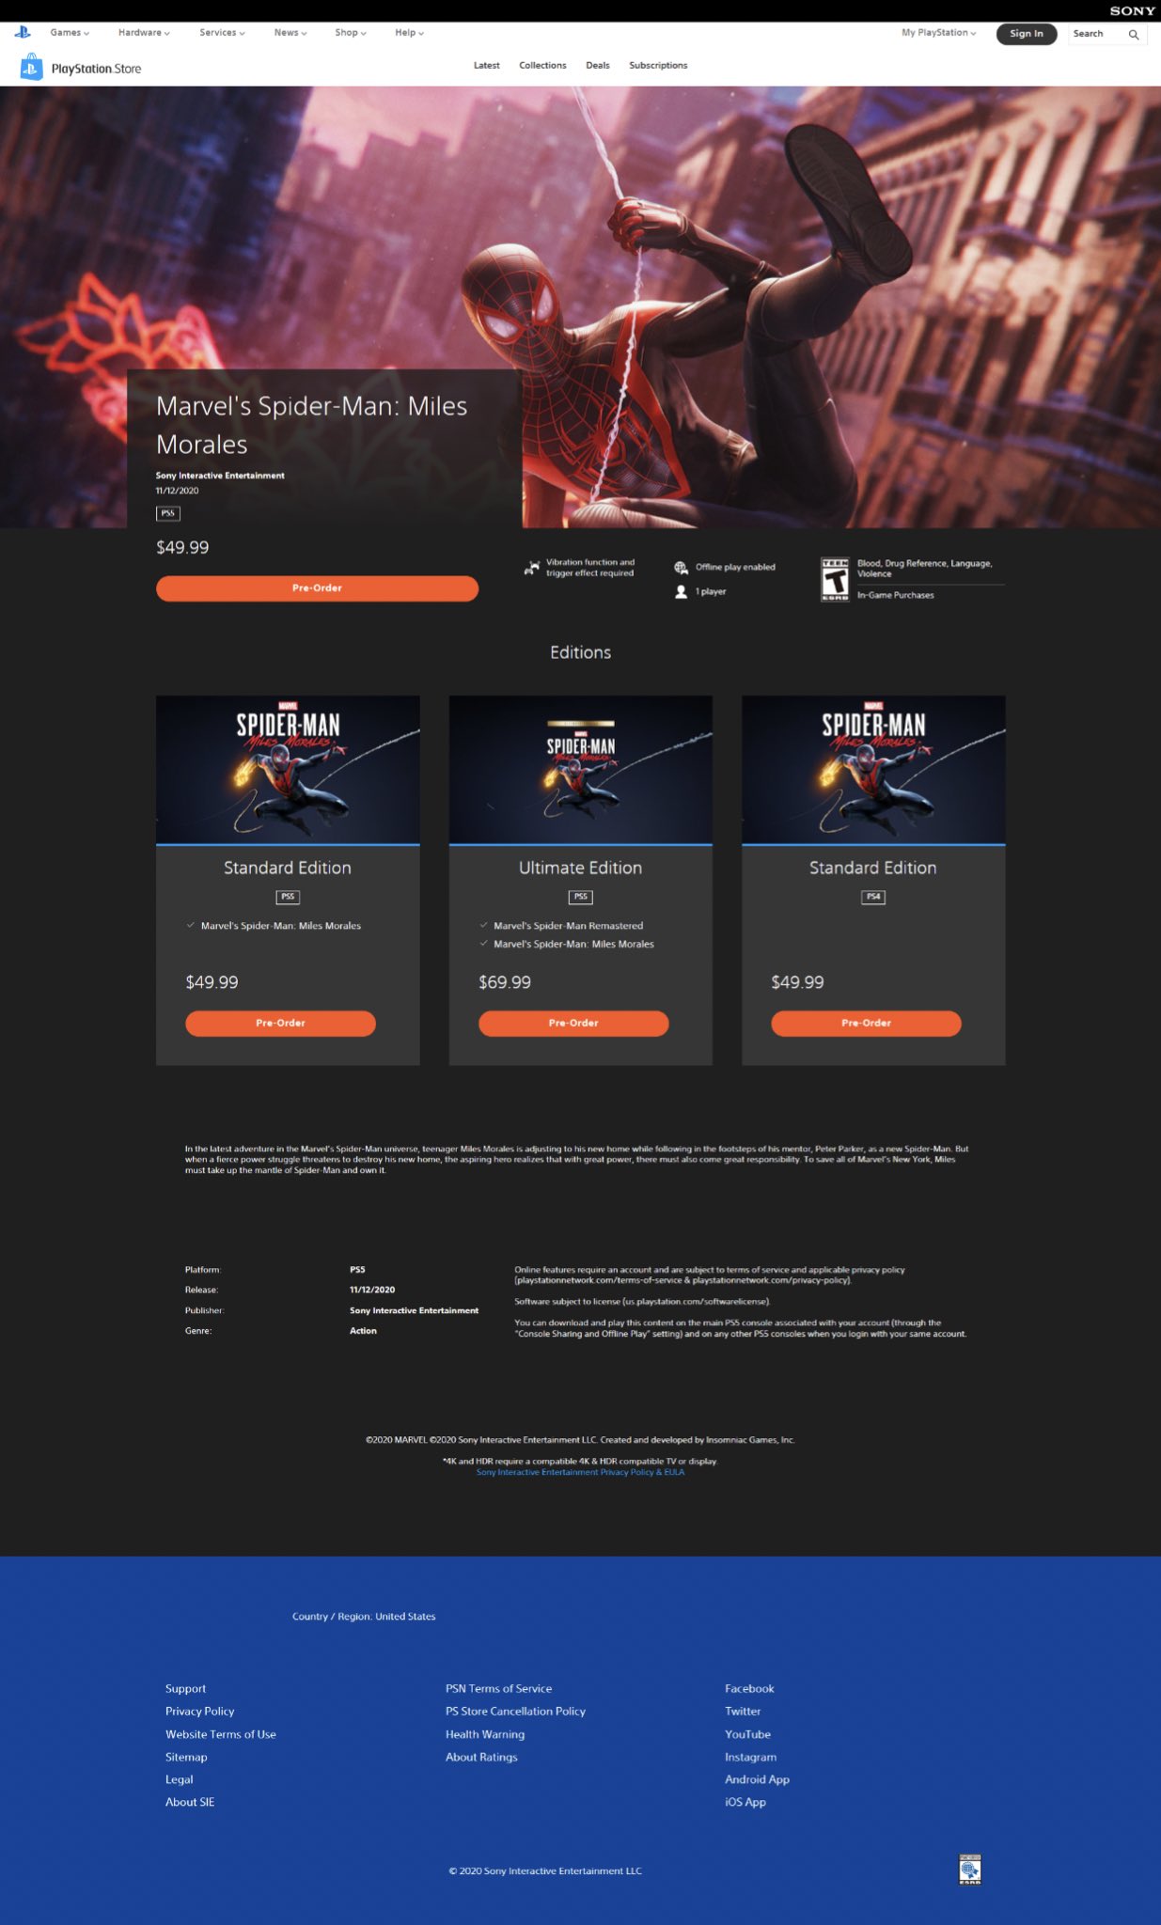Viewport: 1161px width, 1925px height.
Task: Select the Ultimate Edition cover thumbnail
Action: click(x=580, y=770)
